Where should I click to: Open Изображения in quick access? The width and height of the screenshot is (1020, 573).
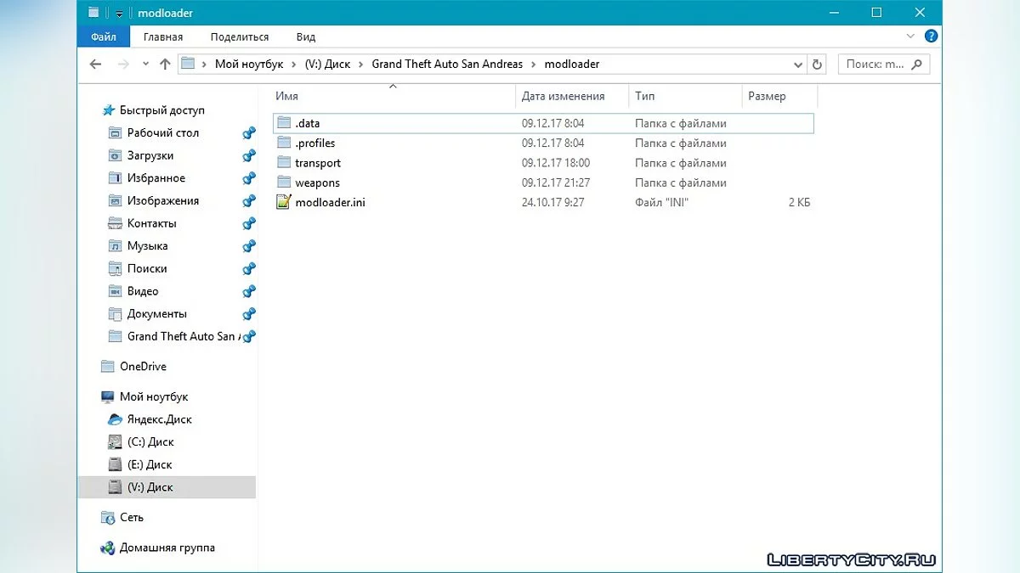click(163, 201)
